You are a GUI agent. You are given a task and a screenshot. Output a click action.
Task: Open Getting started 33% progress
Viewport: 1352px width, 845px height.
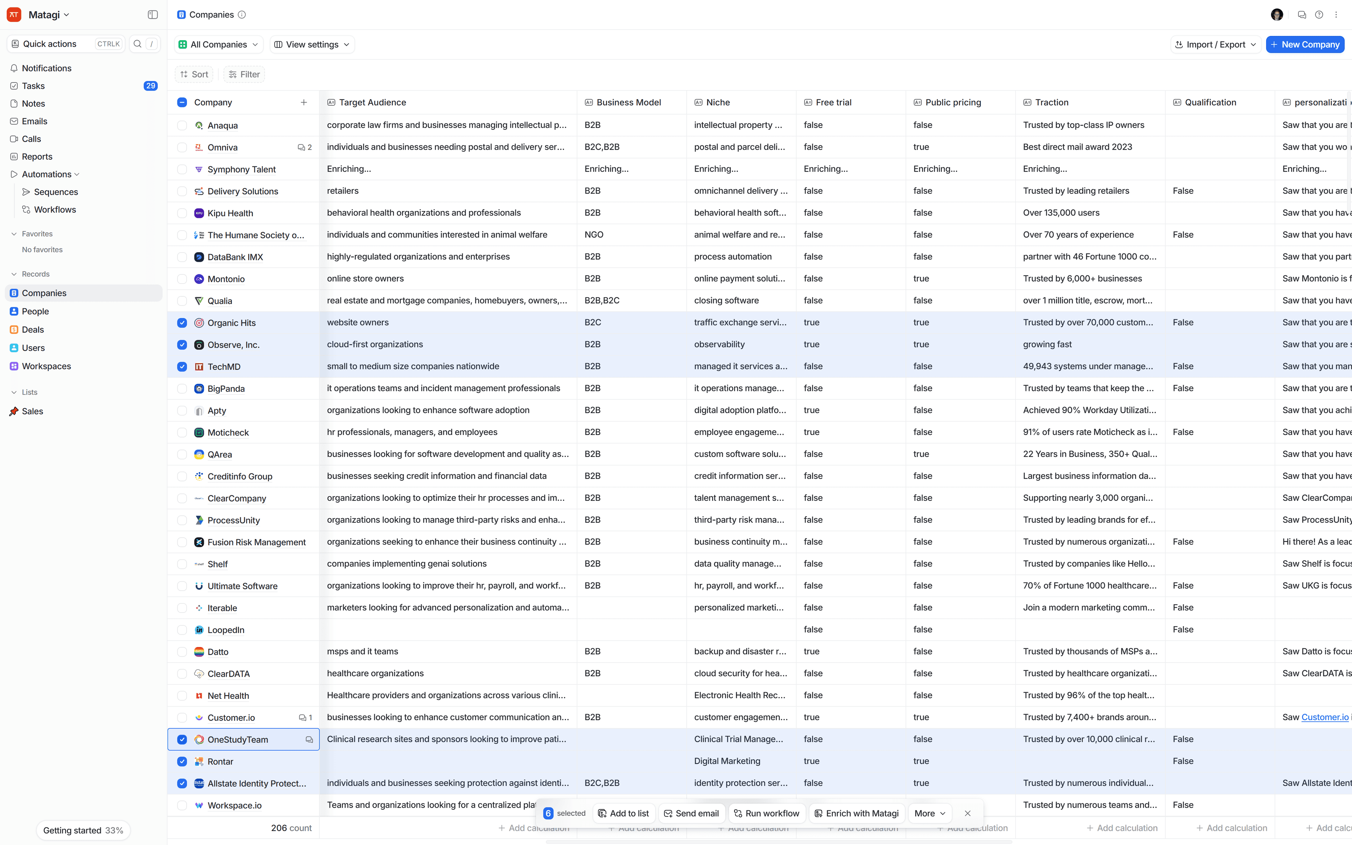pos(83,830)
